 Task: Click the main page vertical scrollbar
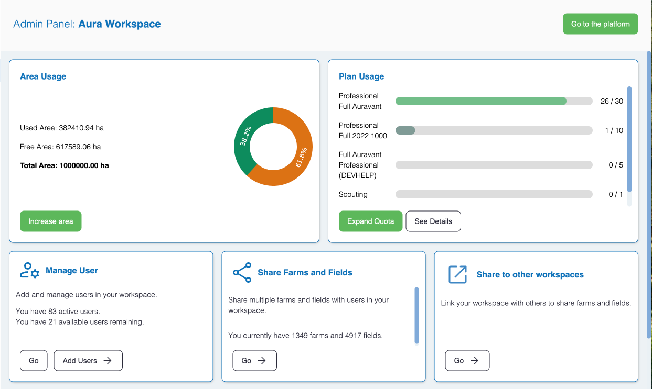(x=649, y=194)
